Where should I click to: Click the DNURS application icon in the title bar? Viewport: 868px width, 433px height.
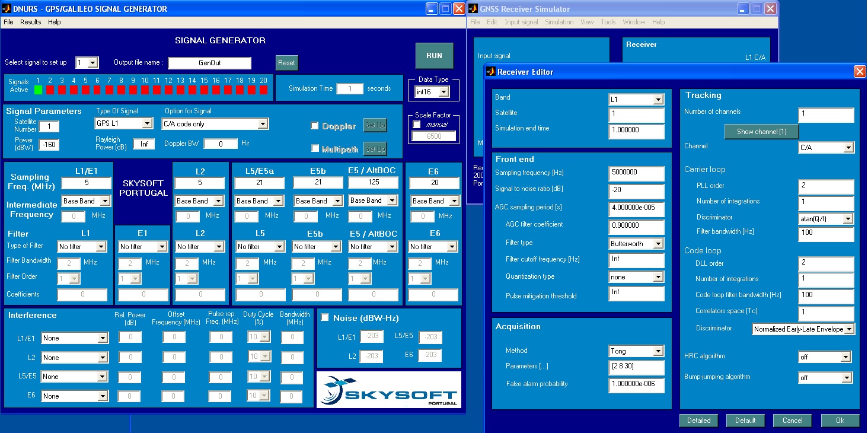(6, 8)
